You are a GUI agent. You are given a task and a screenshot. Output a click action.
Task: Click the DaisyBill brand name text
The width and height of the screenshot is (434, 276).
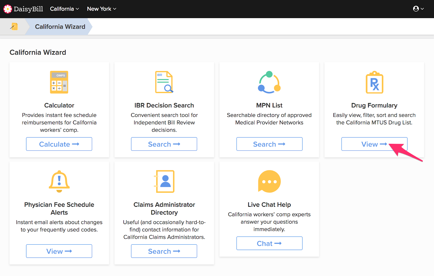[x=28, y=9]
